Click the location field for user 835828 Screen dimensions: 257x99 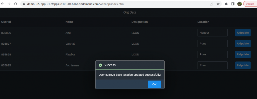coord(212,54)
